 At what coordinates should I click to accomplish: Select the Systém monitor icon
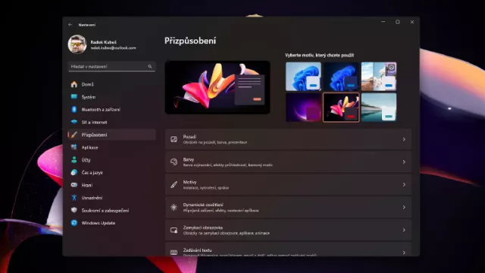point(74,96)
